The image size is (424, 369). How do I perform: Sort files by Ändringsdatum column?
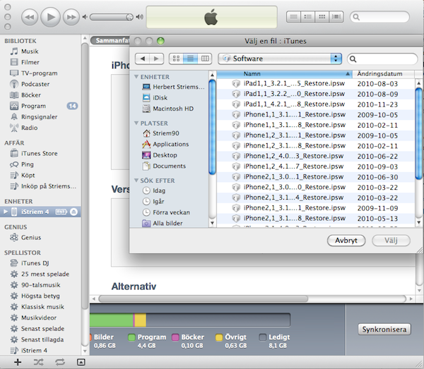(x=384, y=73)
